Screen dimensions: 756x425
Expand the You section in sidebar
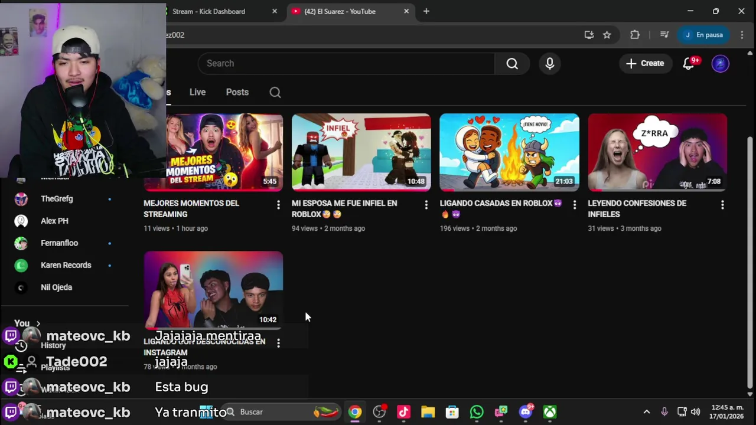pyautogui.click(x=28, y=323)
